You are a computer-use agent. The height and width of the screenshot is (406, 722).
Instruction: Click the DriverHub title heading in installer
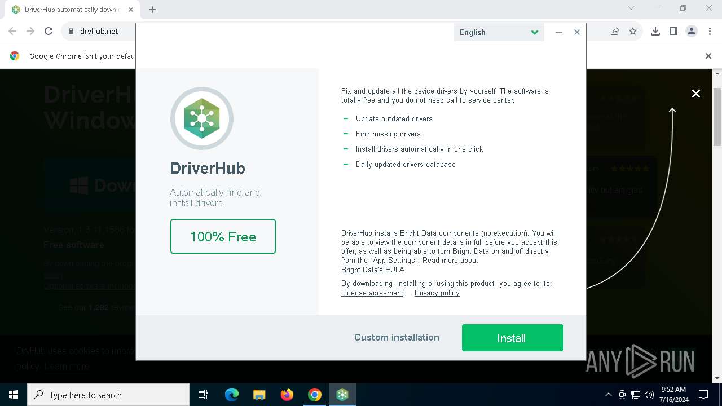(x=208, y=168)
